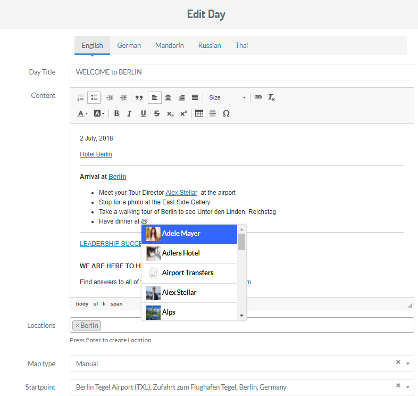Justify the text
Image resolution: width=418 pixels, height=396 pixels.
point(195,97)
